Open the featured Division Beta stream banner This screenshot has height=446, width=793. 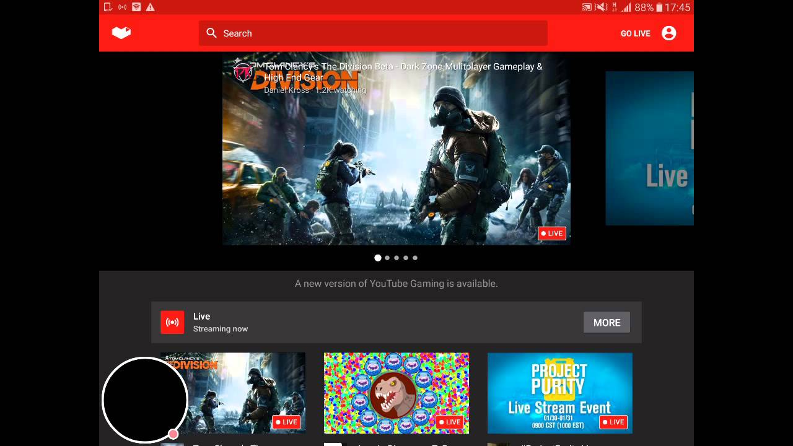(396, 149)
